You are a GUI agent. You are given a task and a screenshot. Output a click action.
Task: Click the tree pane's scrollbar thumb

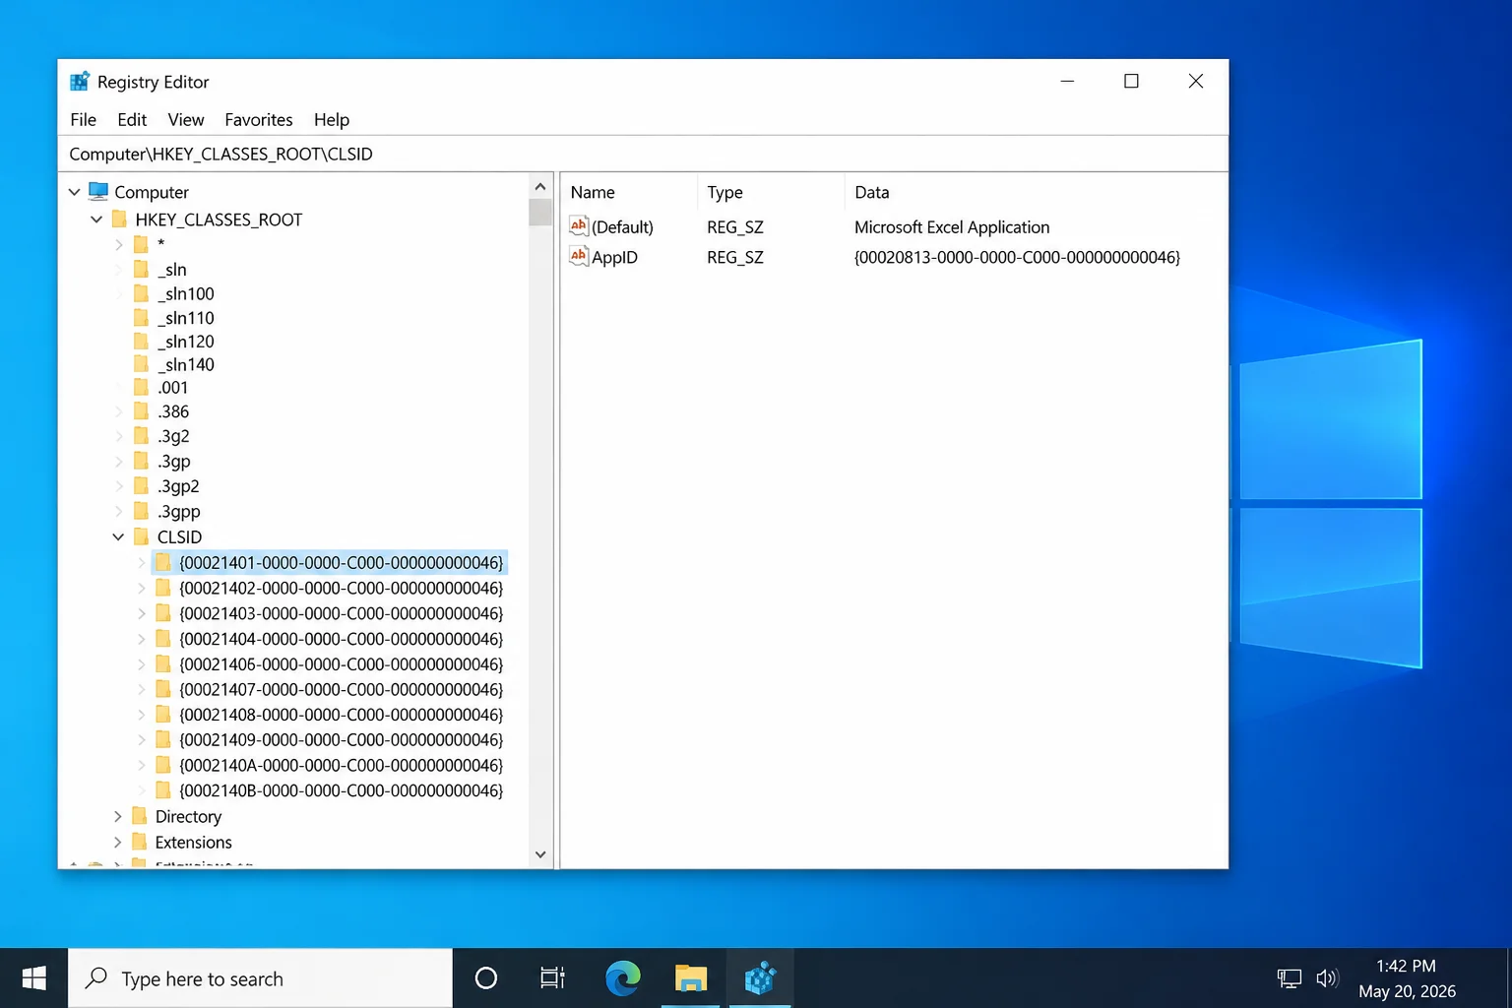click(x=540, y=213)
